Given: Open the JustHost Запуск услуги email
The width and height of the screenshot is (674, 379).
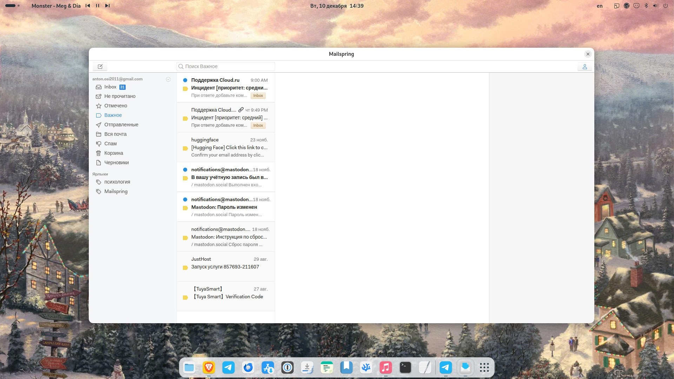Looking at the screenshot, I should click(x=226, y=266).
